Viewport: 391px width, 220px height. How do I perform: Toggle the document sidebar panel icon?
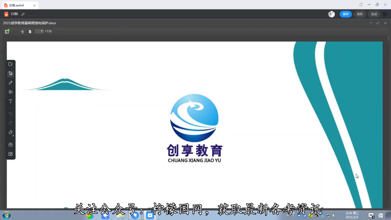pos(7,31)
